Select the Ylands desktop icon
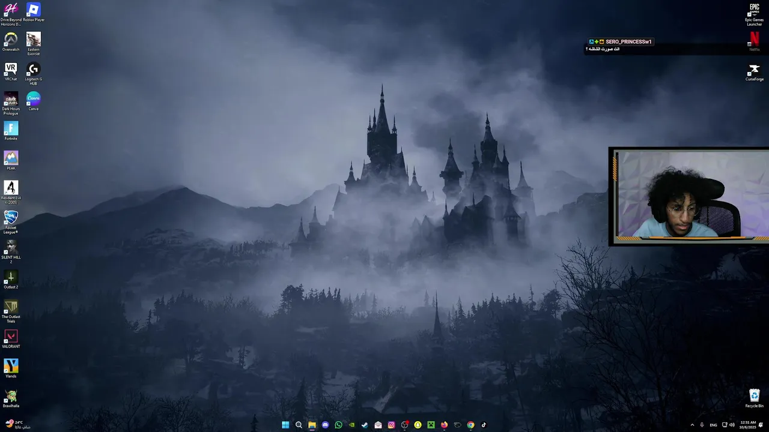The width and height of the screenshot is (769, 432). pos(11,368)
